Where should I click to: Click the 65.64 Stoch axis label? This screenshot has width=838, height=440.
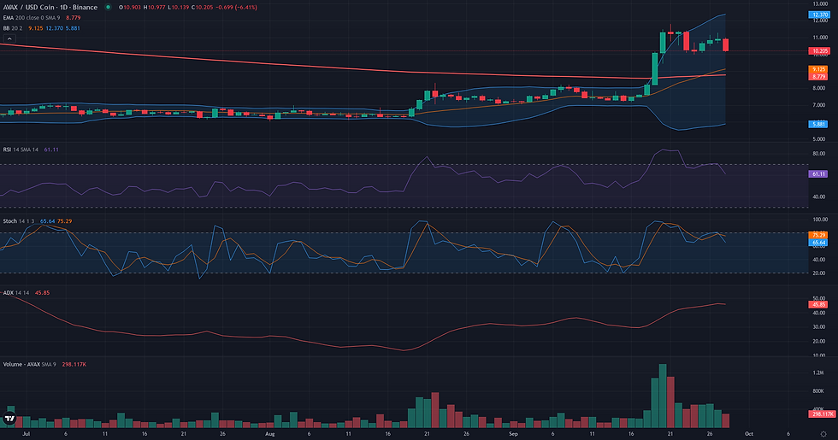pyautogui.click(x=818, y=243)
